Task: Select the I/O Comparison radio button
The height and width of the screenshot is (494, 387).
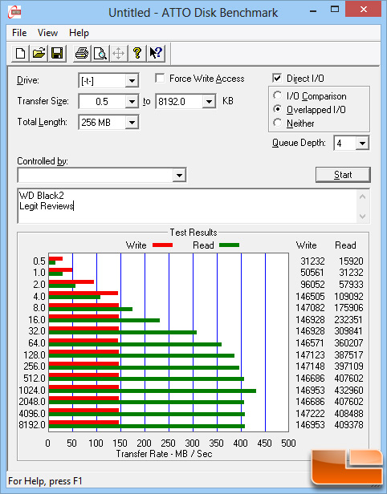Action: [x=278, y=95]
